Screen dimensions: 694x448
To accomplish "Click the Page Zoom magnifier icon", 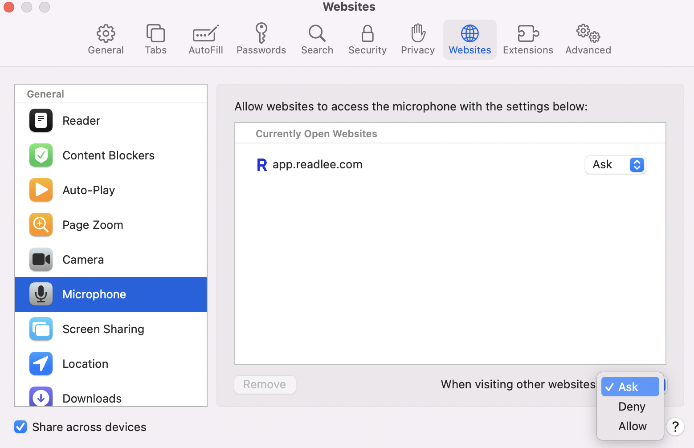I will (x=41, y=225).
